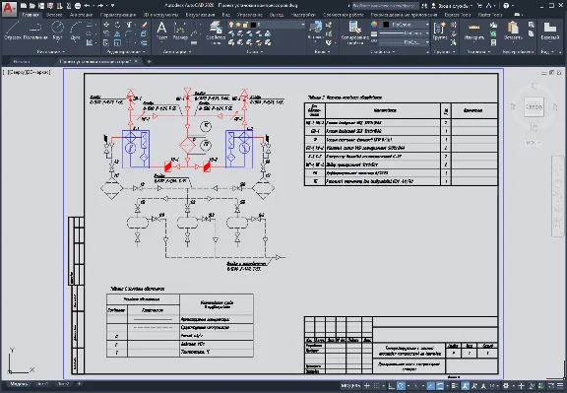The image size is (567, 393).
Task: Add a new drawing tab with plus
Action: (149, 61)
